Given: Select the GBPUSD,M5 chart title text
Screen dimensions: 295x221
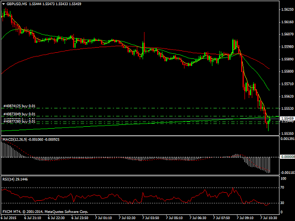Looking at the screenshot, I should click(x=17, y=4).
